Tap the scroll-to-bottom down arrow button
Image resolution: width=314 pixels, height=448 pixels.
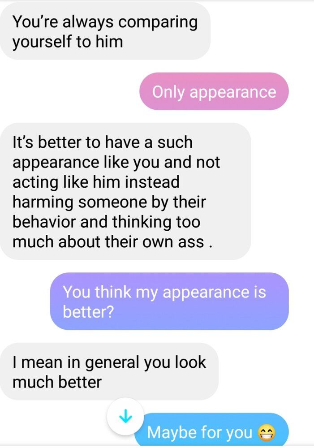(125, 416)
